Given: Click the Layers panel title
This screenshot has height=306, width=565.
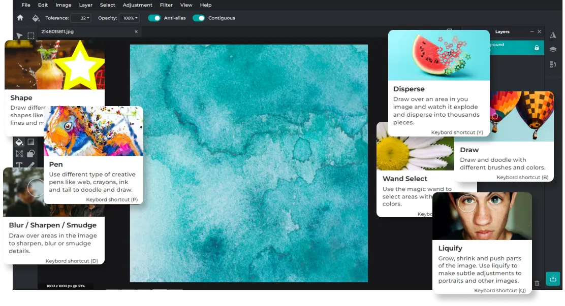Looking at the screenshot, I should [503, 31].
